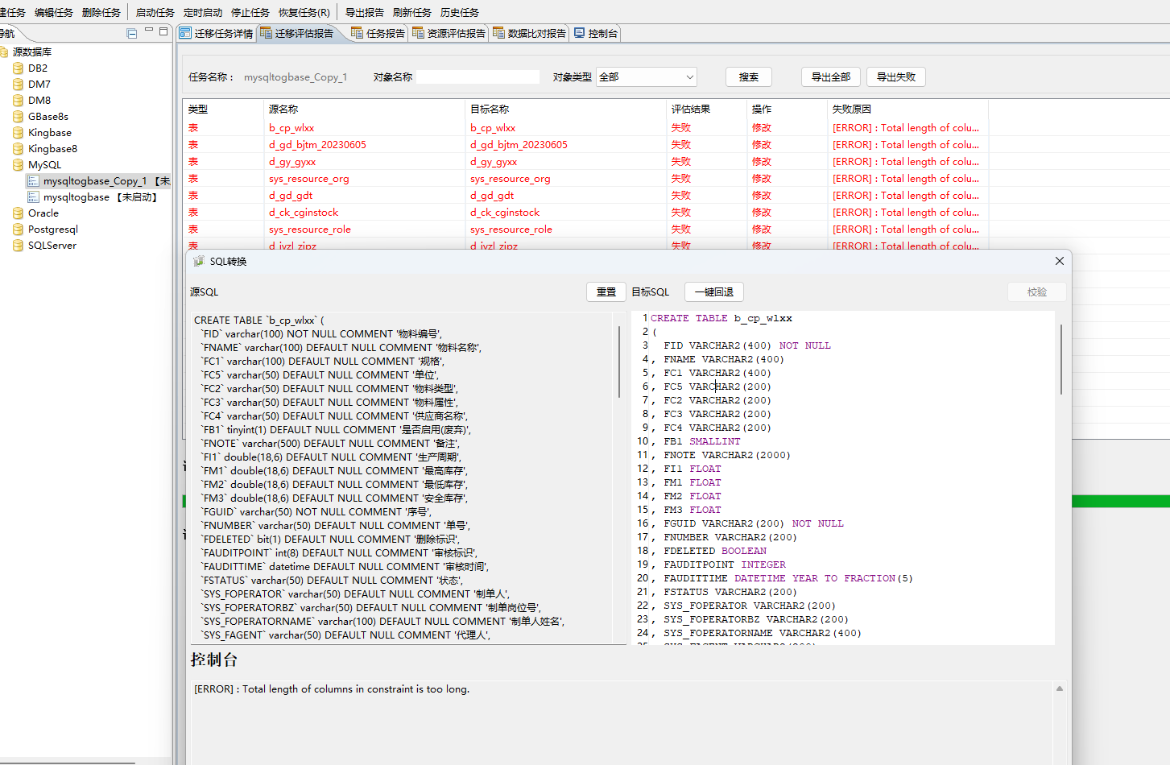1170x765 pixels.
Task: Collapse all nodes in the navigation panel
Action: pyautogui.click(x=132, y=33)
